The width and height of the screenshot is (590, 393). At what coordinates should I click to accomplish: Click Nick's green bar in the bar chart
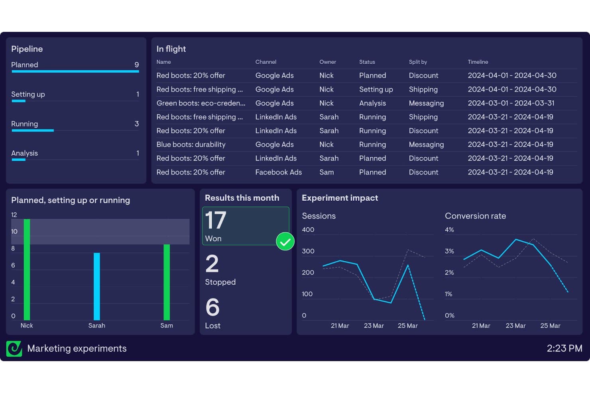coord(27,270)
